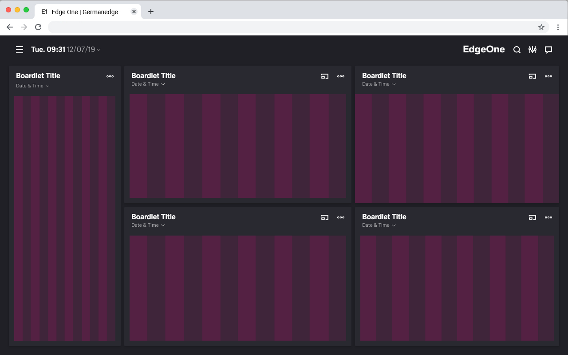Image resolution: width=568 pixels, height=355 pixels.
Task: Click the expand icon on bottom-middle boardlet
Action: 325,217
